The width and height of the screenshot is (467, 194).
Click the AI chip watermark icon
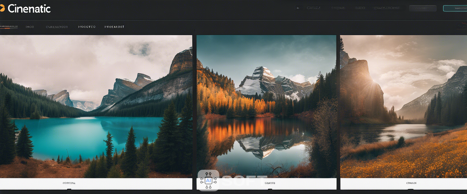click(208, 180)
